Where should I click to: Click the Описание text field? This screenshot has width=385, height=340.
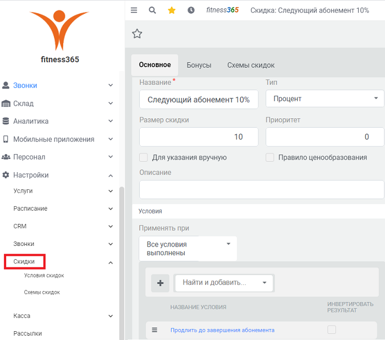[x=261, y=189]
